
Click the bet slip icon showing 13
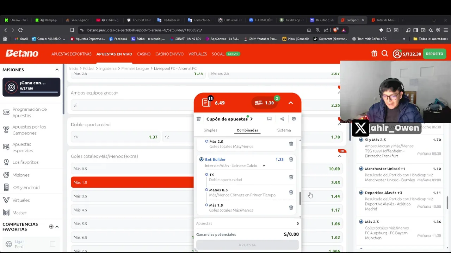click(207, 102)
